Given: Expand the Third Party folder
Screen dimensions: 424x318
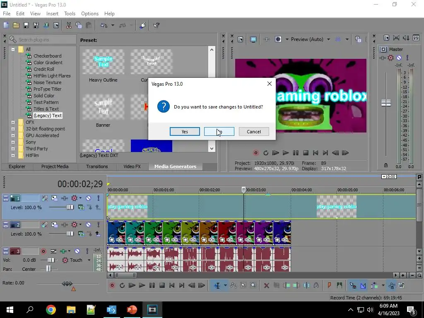Looking at the screenshot, I should pyautogui.click(x=13, y=149).
